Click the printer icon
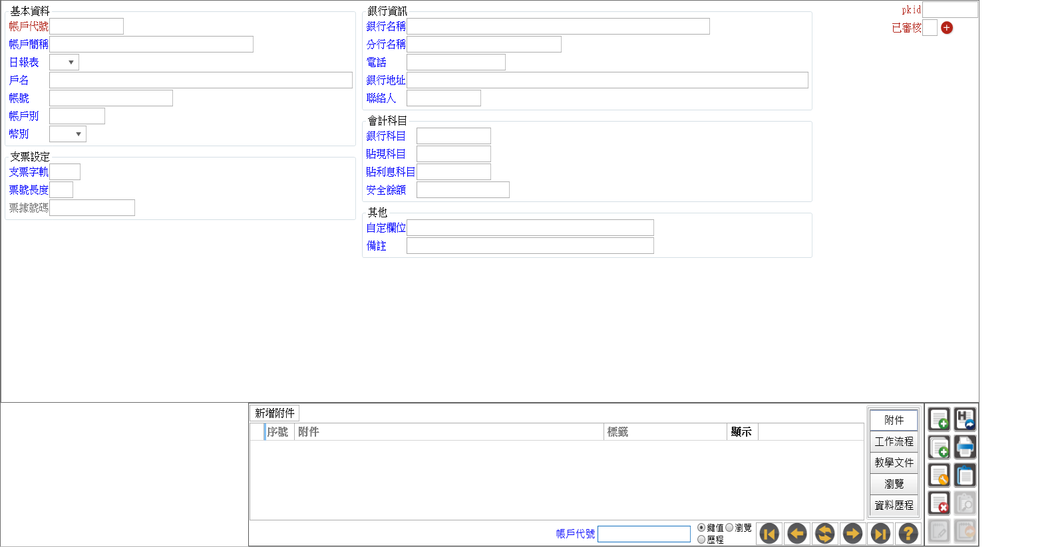Viewport: 1054px width, 547px height. click(x=965, y=447)
